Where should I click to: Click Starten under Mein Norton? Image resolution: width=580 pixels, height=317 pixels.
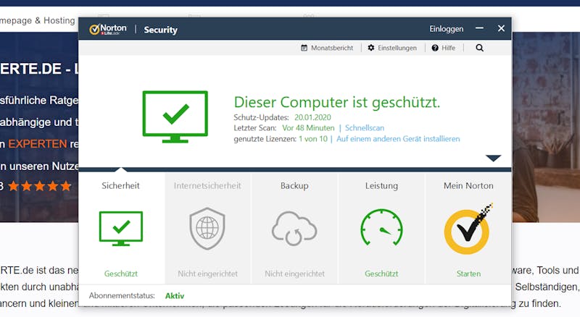468,274
